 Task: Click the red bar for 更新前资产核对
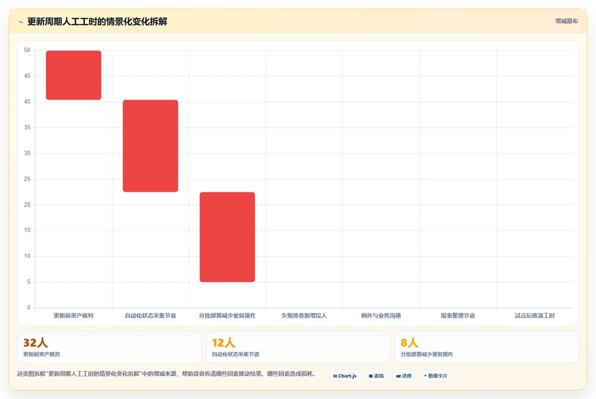click(x=73, y=75)
